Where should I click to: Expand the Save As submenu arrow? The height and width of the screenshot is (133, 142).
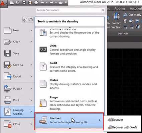pyautogui.click(x=31, y=65)
